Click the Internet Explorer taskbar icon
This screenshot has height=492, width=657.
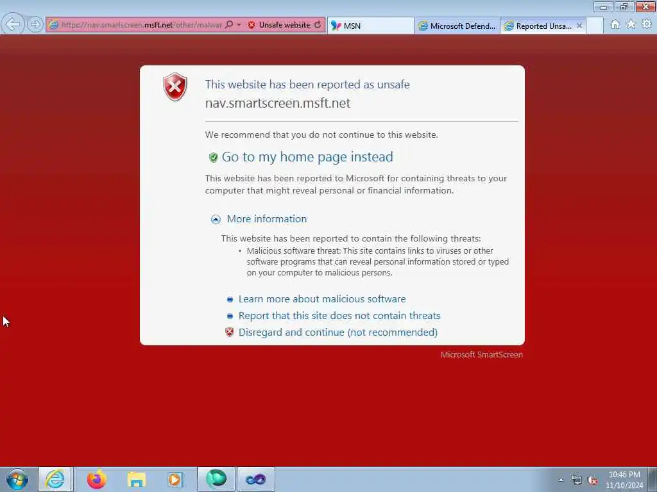pyautogui.click(x=55, y=479)
